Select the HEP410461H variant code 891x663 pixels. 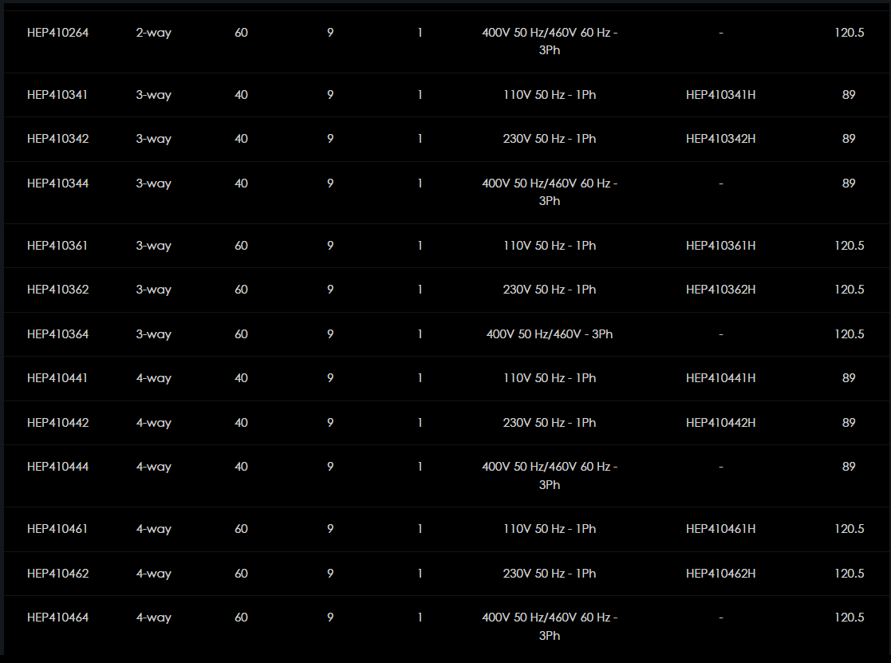(720, 529)
